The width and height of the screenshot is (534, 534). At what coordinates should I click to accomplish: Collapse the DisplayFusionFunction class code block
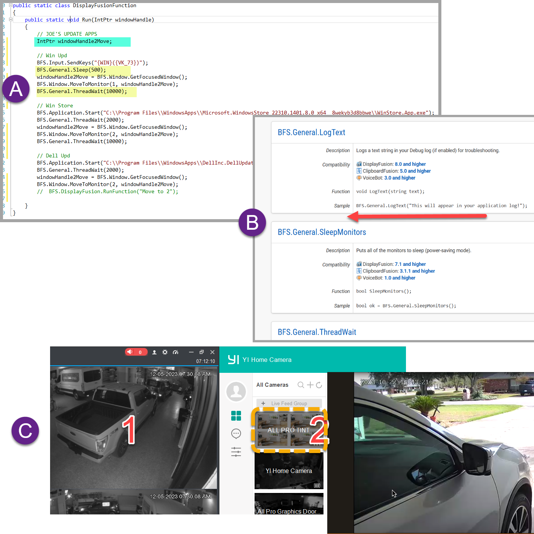point(11,5)
